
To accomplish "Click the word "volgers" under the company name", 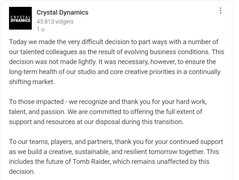I will (x=64, y=22).
